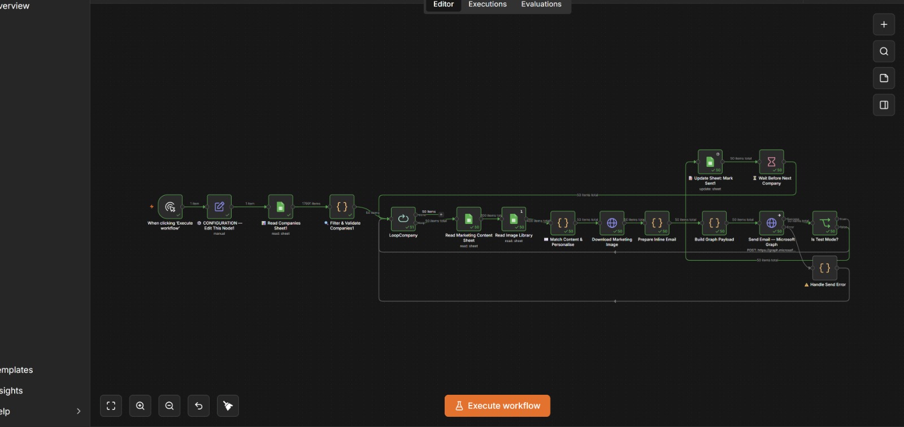Open the Read Marketing Content Sheet node
Image resolution: width=904 pixels, height=427 pixels.
(468, 219)
